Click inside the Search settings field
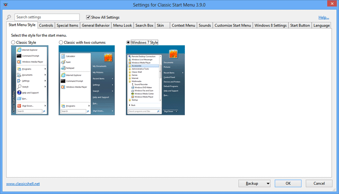This screenshot has width=339, height=194. [47, 17]
